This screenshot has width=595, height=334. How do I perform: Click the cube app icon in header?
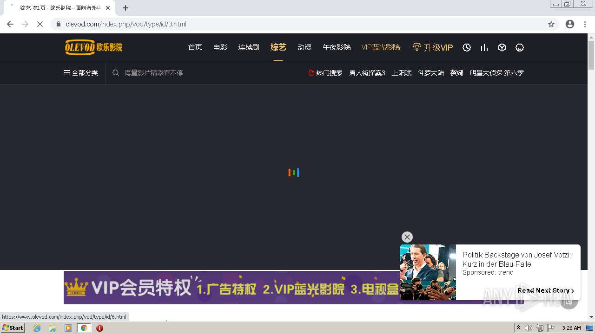pyautogui.click(x=502, y=47)
